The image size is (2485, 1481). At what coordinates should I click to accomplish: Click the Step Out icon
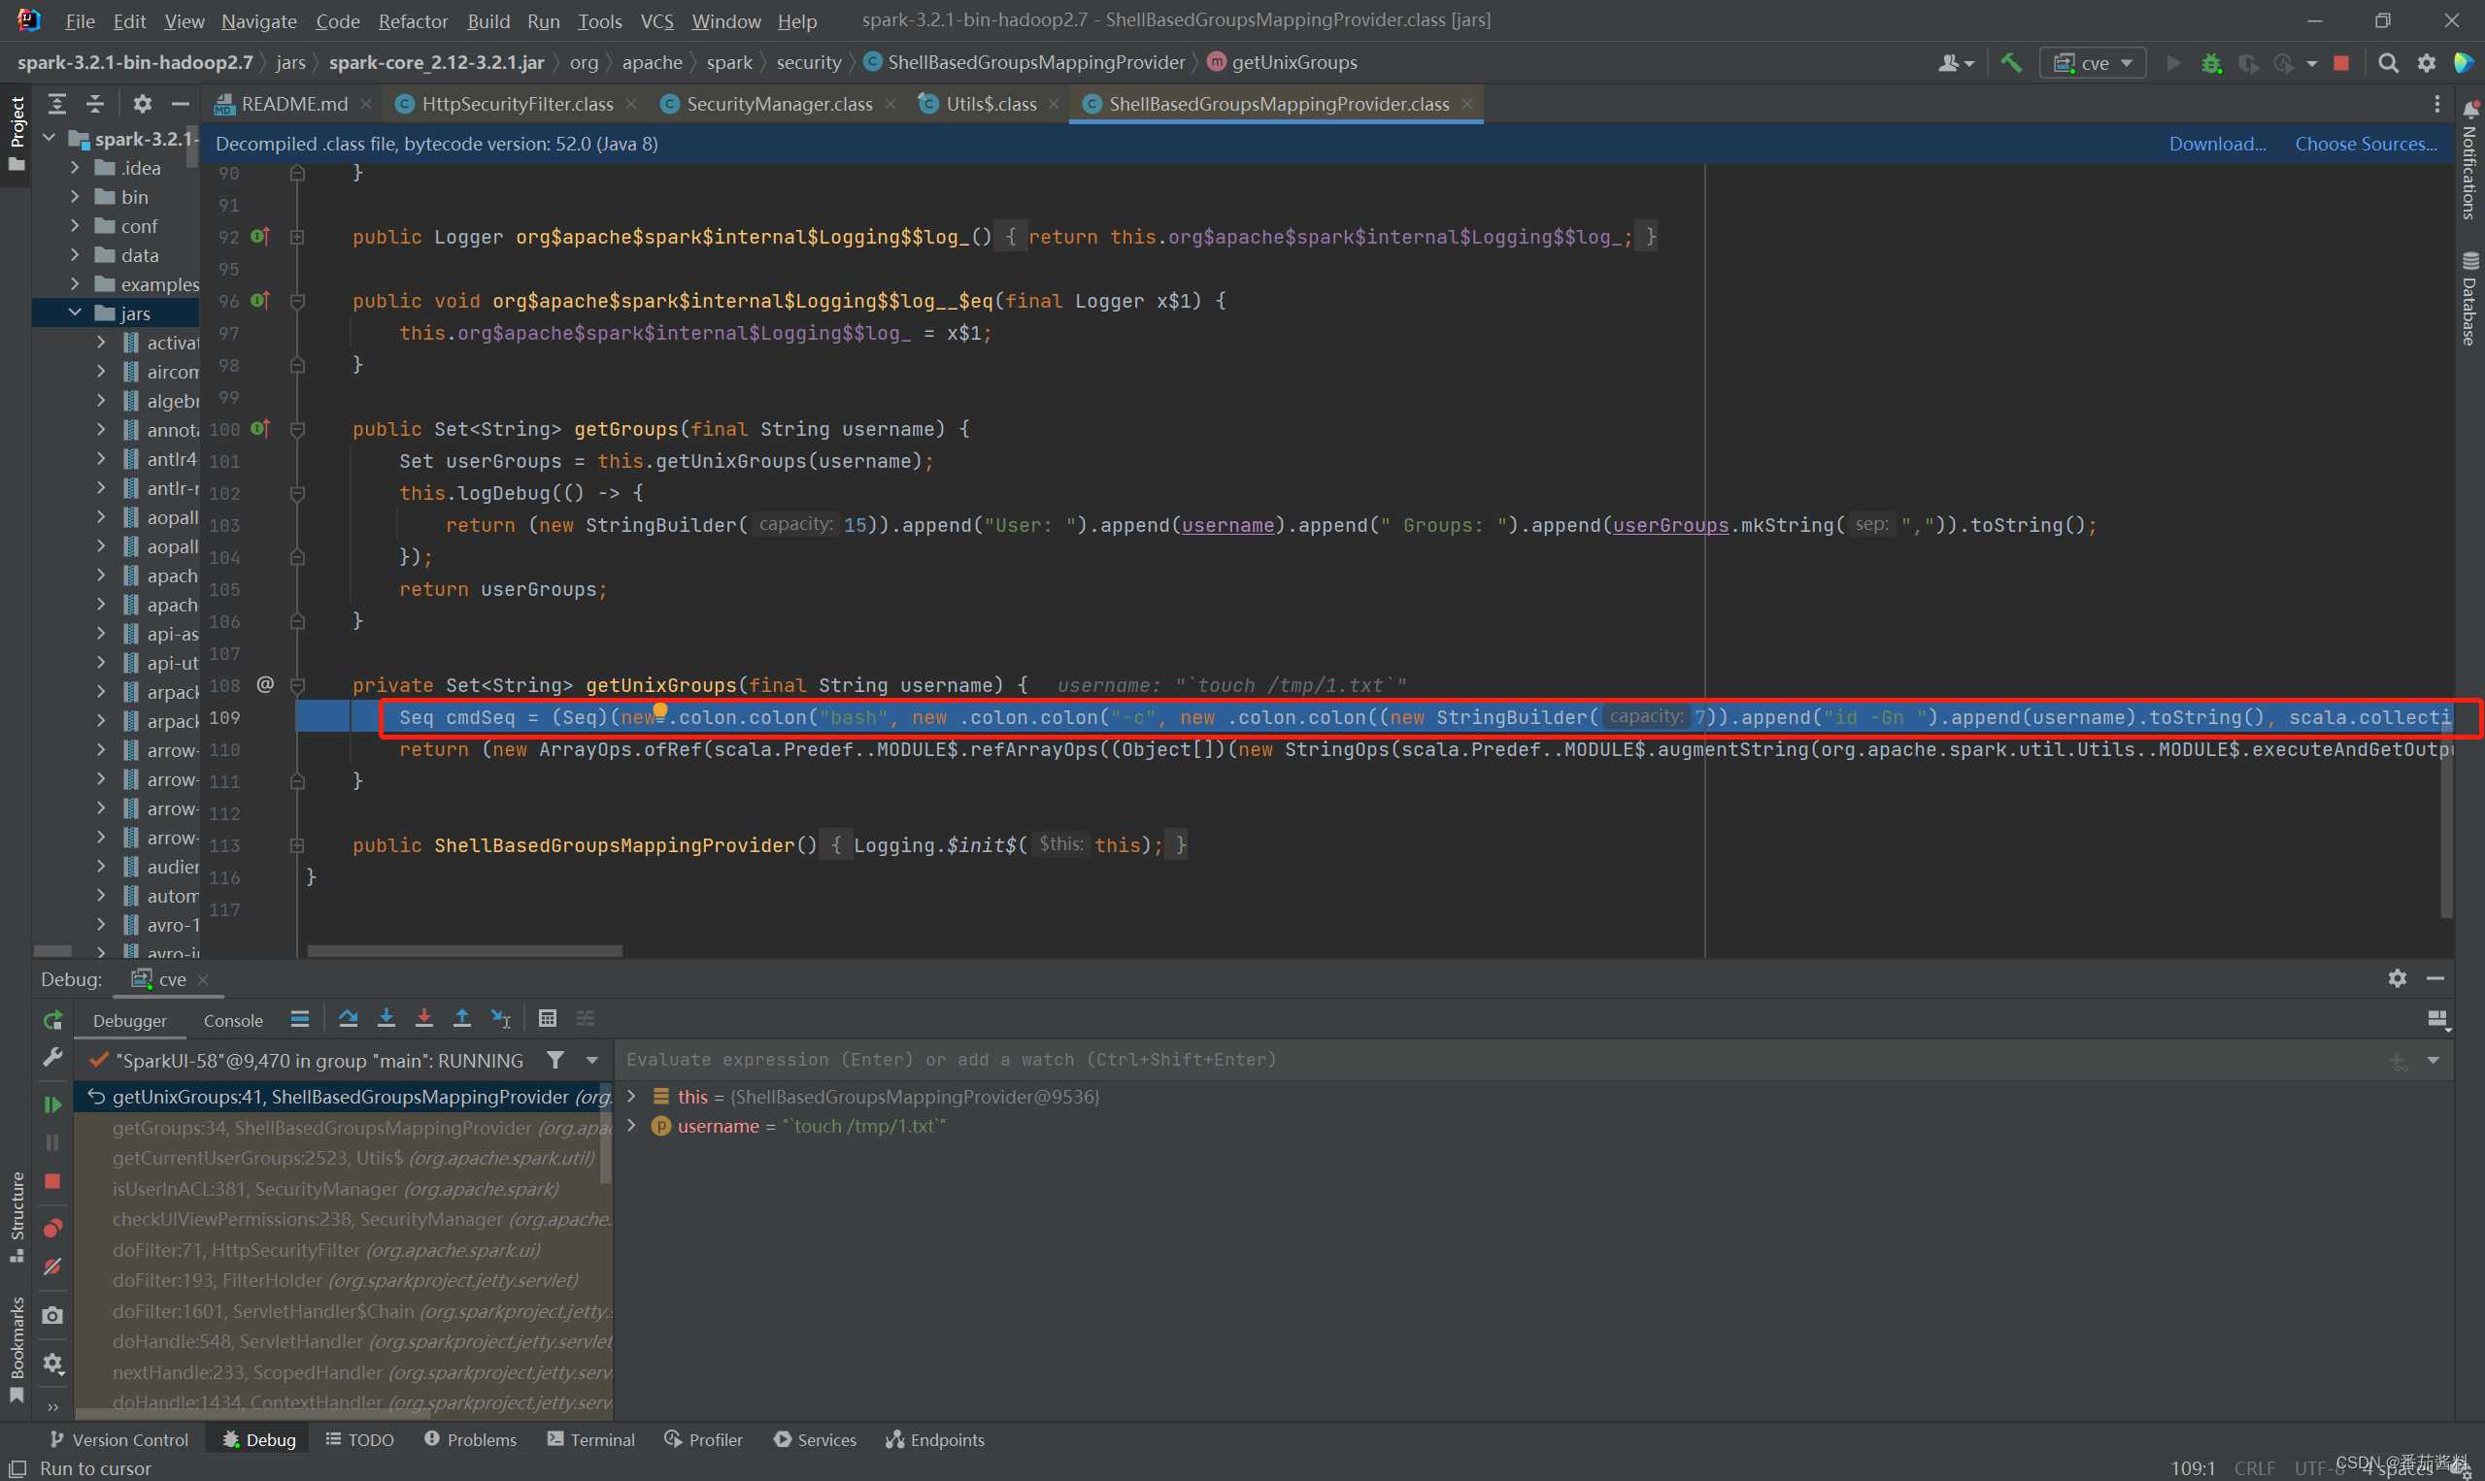462,1018
